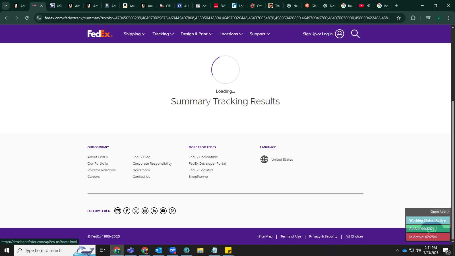Click the FedEx email follow icon

tap(118, 211)
